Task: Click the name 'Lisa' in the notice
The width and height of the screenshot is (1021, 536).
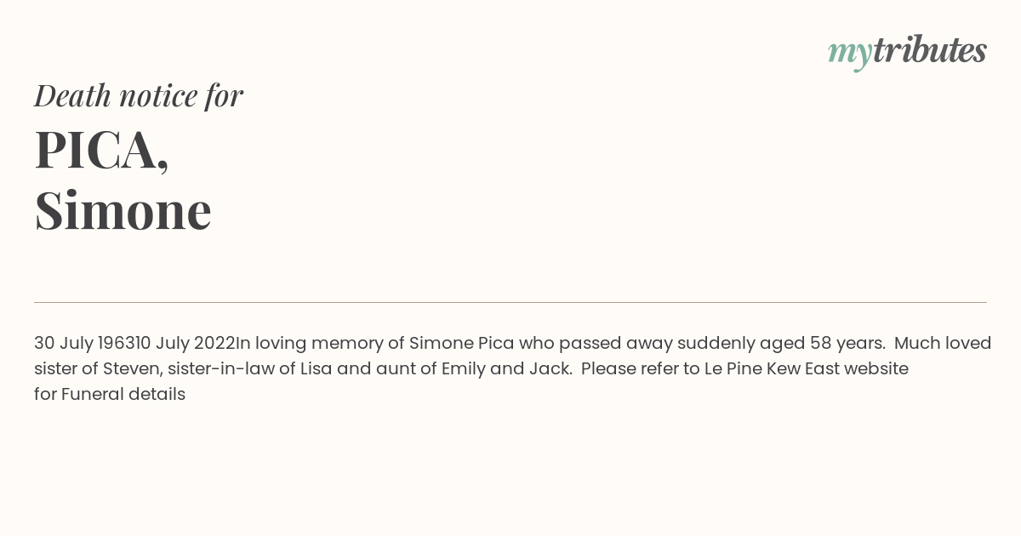Action: tap(317, 368)
